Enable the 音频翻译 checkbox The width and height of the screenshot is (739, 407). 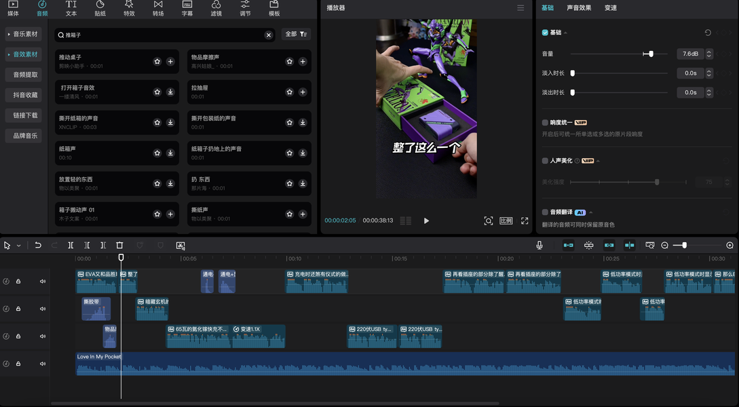pyautogui.click(x=545, y=212)
